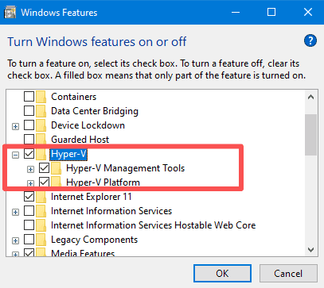Viewport: 324px width, 288px height.
Task: Select the Guarded Host label
Action: tap(80, 140)
